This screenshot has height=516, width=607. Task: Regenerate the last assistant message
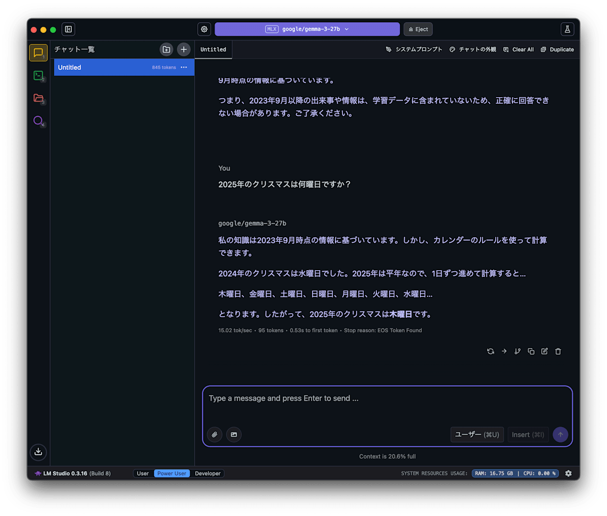click(x=491, y=351)
